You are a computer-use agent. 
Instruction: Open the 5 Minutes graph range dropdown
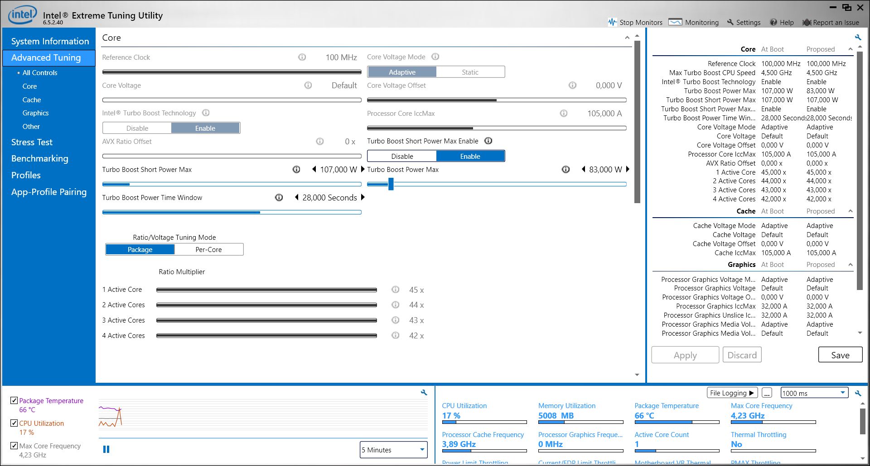[x=394, y=450]
